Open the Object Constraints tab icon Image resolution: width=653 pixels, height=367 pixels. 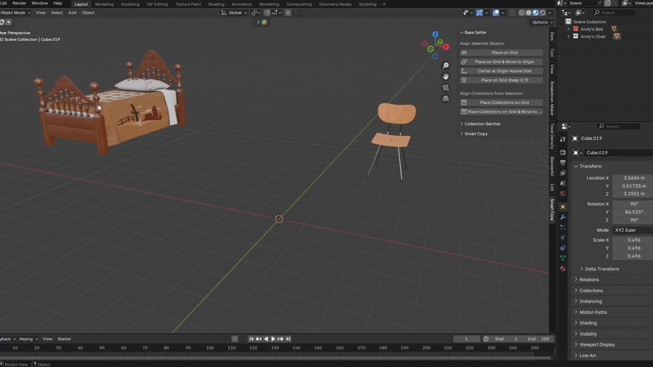[x=563, y=248]
